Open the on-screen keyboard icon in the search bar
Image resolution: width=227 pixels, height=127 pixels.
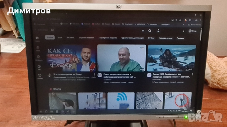(x=143, y=31)
